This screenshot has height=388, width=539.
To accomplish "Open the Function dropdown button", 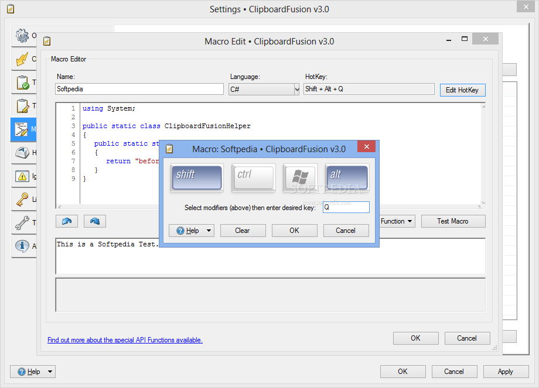I will coord(397,221).
